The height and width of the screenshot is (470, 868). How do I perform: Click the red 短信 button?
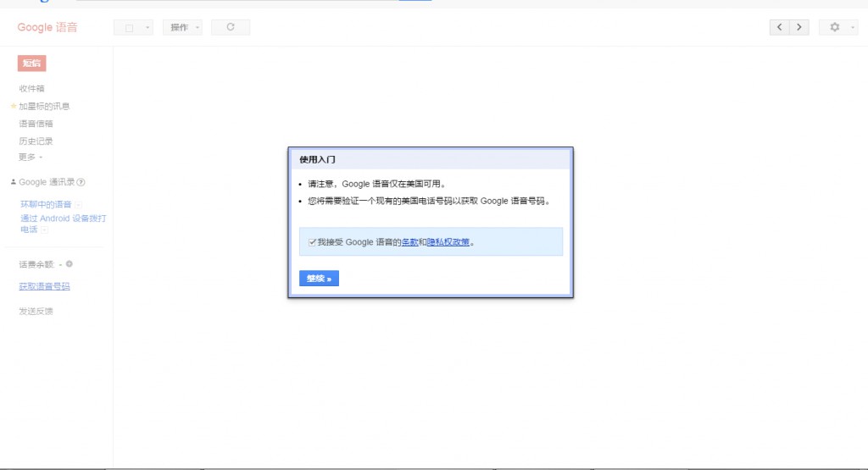point(31,63)
